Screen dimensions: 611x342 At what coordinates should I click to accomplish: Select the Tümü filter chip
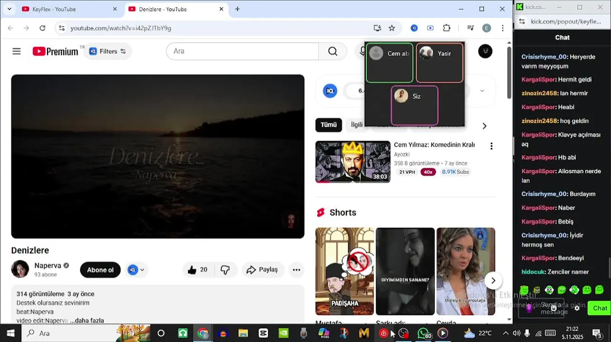click(328, 124)
